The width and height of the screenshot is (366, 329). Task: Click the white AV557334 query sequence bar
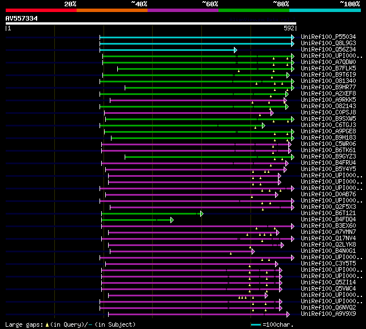151,23
